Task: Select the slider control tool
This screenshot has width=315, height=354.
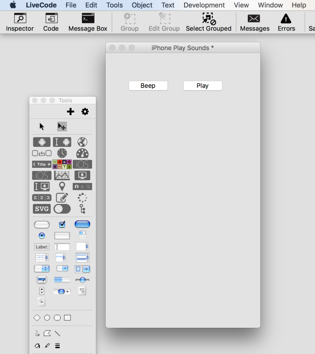Action: click(x=82, y=280)
